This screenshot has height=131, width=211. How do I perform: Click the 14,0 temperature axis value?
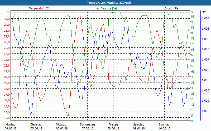[x=7, y=112]
